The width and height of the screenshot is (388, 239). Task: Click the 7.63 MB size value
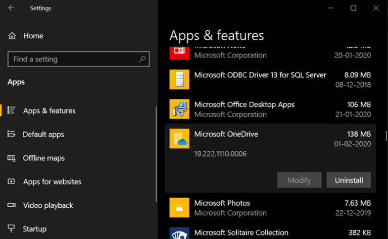358,203
